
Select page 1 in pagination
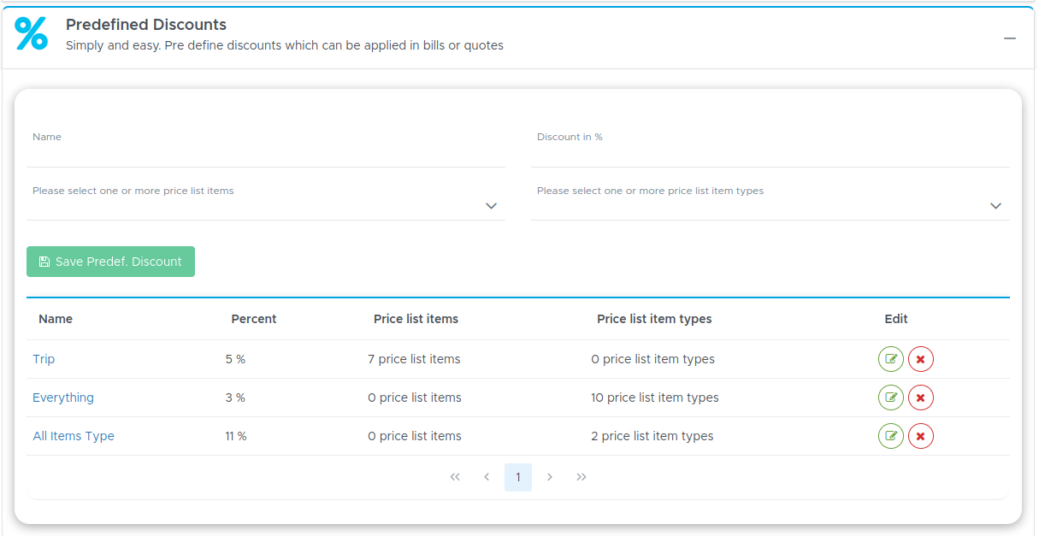(x=518, y=477)
